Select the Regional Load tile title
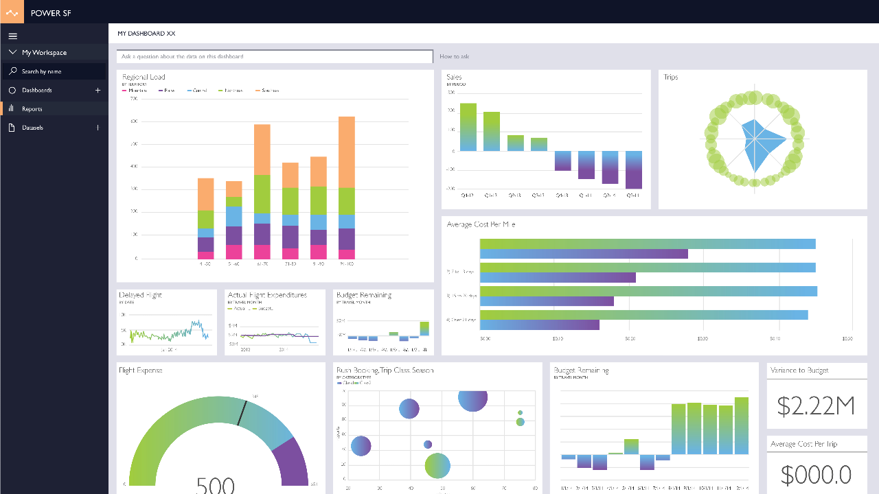 click(x=144, y=77)
